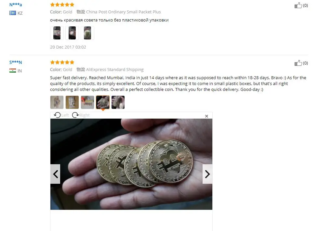Viewport: 319px width, 231px height.
Task: Open first thumbnail in N***a's review
Action: pyautogui.click(x=57, y=33)
